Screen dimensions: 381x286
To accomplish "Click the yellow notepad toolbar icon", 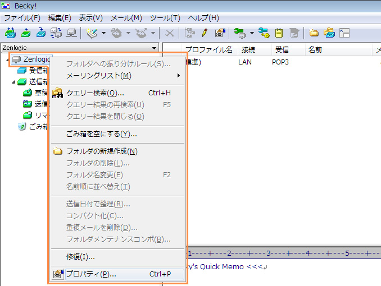I will coord(278,33).
